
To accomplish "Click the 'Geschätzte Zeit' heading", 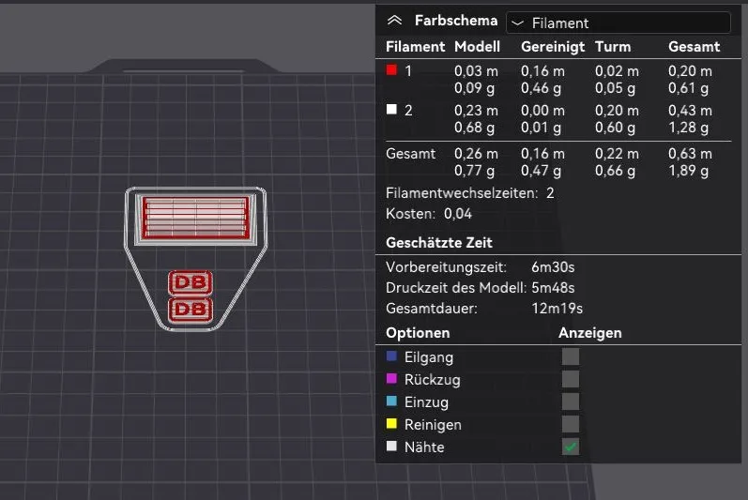I will (439, 243).
